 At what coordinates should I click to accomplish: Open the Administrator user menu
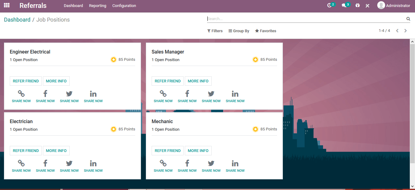pyautogui.click(x=394, y=5)
